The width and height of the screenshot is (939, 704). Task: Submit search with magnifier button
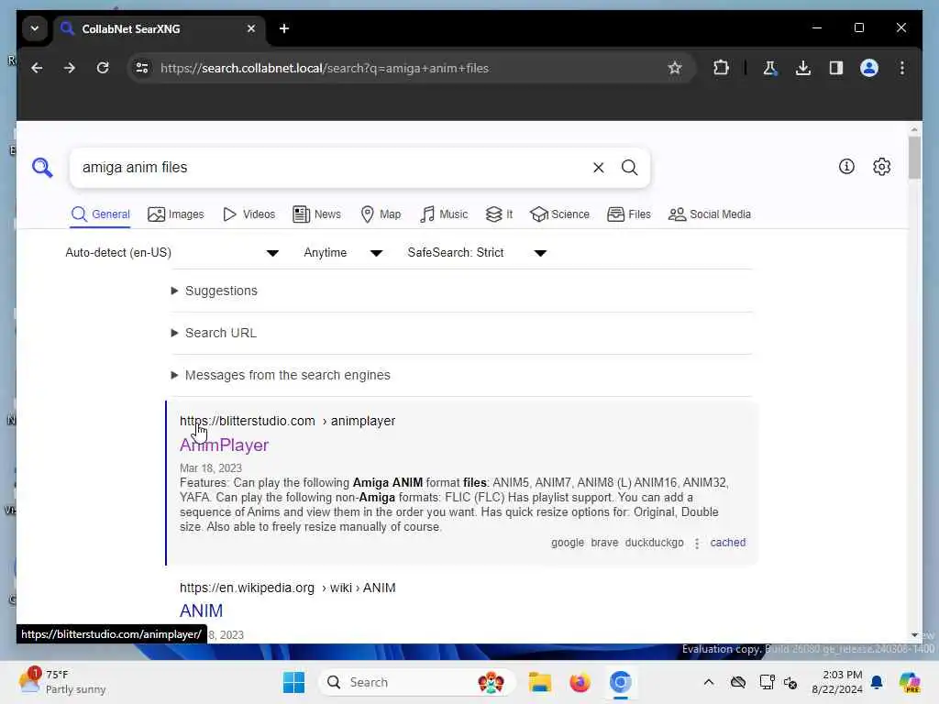[629, 168]
